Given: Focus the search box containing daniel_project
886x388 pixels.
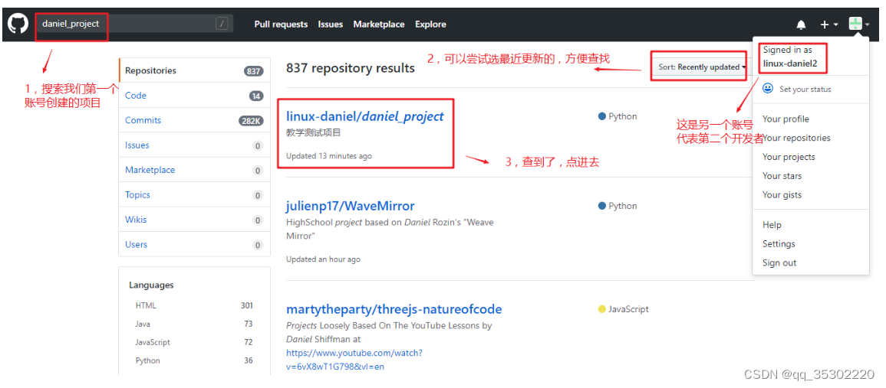Looking at the screenshot, I should tap(134, 24).
